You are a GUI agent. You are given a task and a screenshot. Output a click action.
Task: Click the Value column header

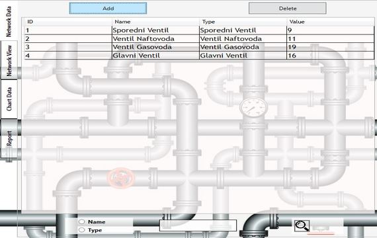pyautogui.click(x=330, y=22)
